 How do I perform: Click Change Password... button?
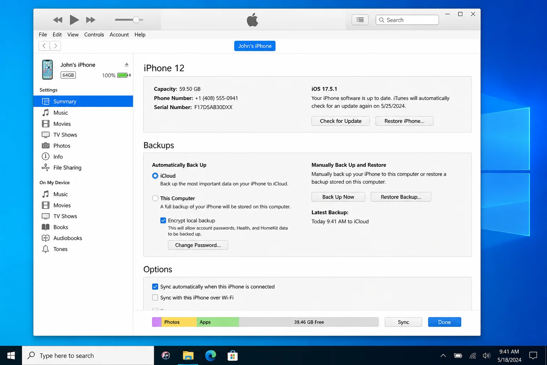coord(198,245)
